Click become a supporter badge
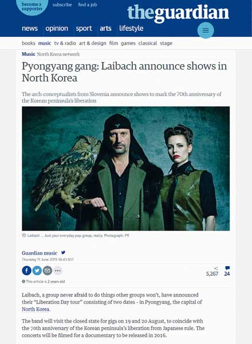Screen dimensions: 252x344 pyautogui.click(x=32, y=6)
